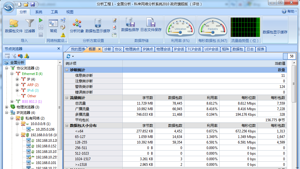Click the 数据包保存 storage icon
The image size is (300, 169).
pyautogui.click(x=130, y=23)
